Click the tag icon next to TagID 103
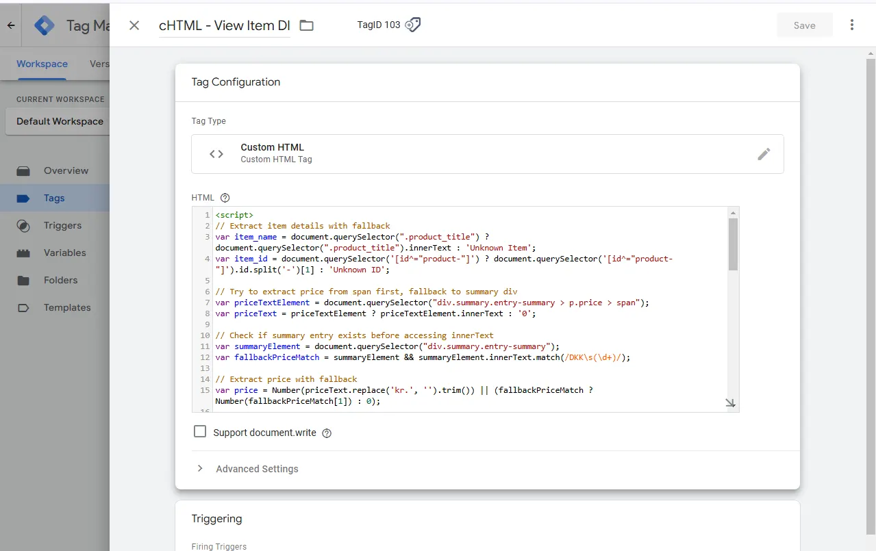The height and width of the screenshot is (551, 876). point(413,25)
